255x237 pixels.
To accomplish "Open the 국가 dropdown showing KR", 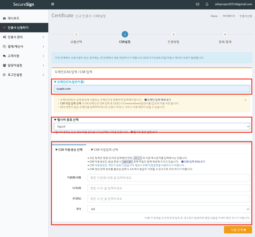I will coord(168,209).
